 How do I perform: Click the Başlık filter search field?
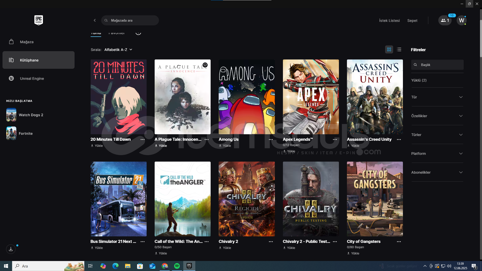tap(437, 65)
